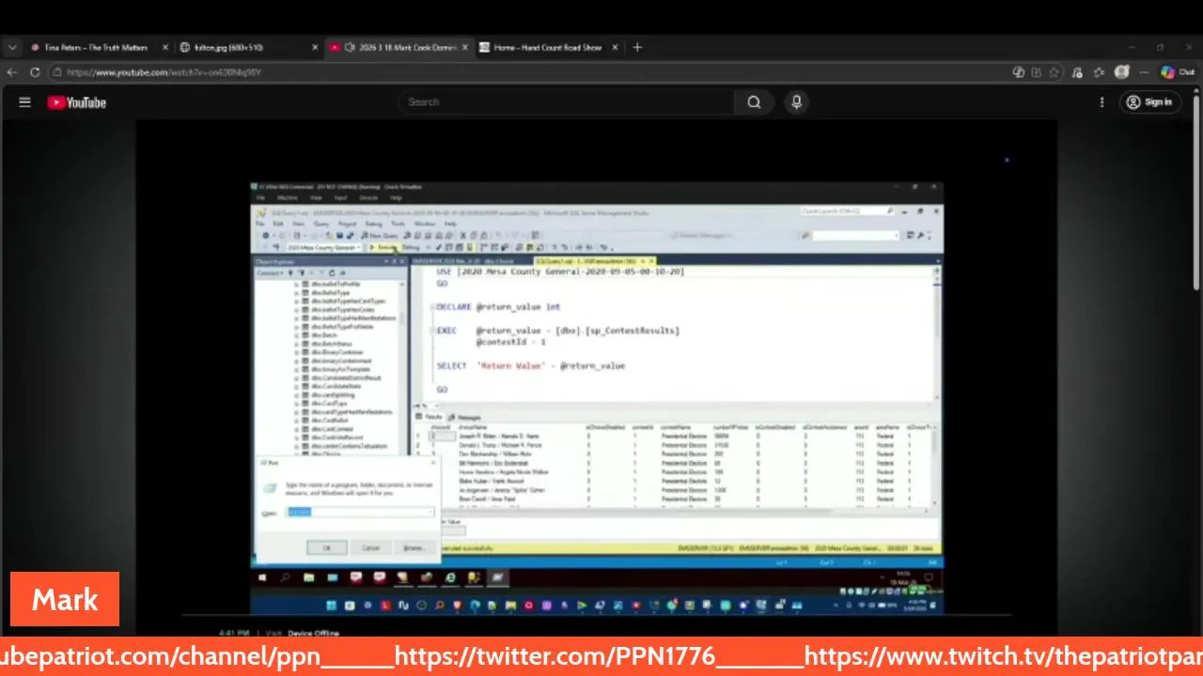Image resolution: width=1203 pixels, height=676 pixels.
Task: Open the guest Windows Start button in the VM
Action: coord(262,577)
